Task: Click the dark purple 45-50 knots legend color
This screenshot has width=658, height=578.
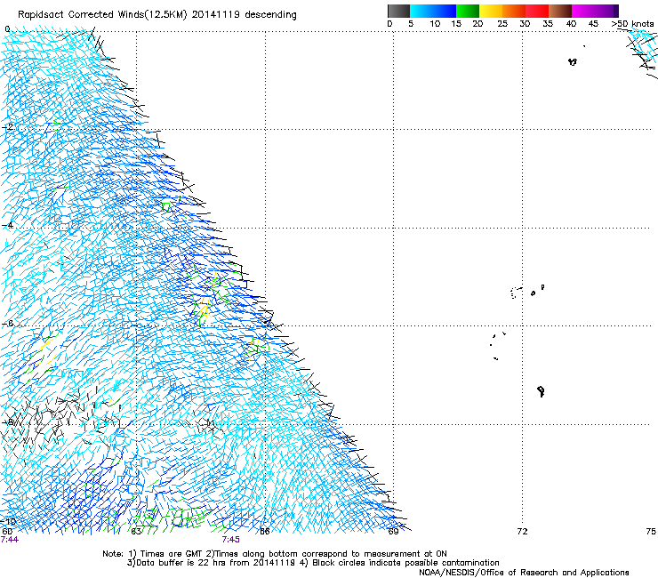Action: click(x=606, y=11)
